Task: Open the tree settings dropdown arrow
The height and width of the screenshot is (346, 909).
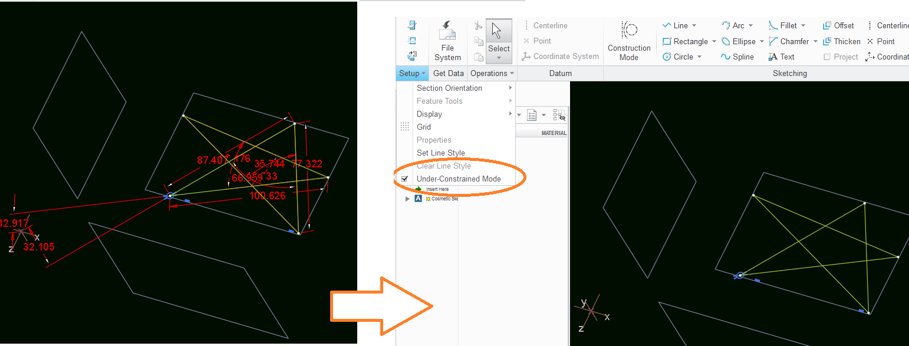Action: [544, 115]
